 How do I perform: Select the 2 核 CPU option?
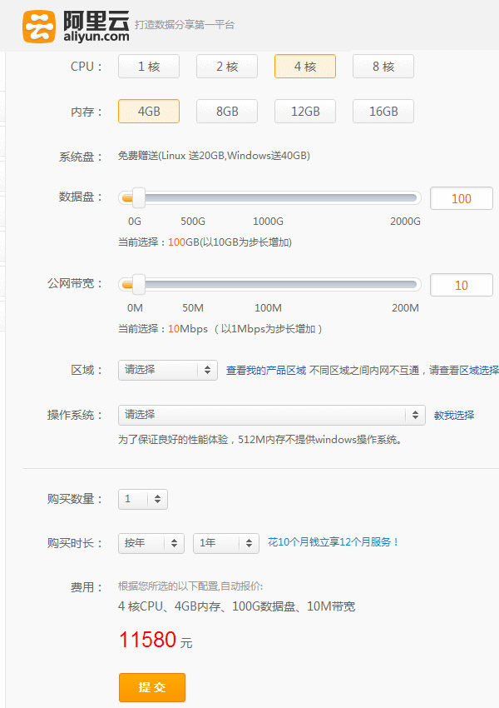pos(227,67)
